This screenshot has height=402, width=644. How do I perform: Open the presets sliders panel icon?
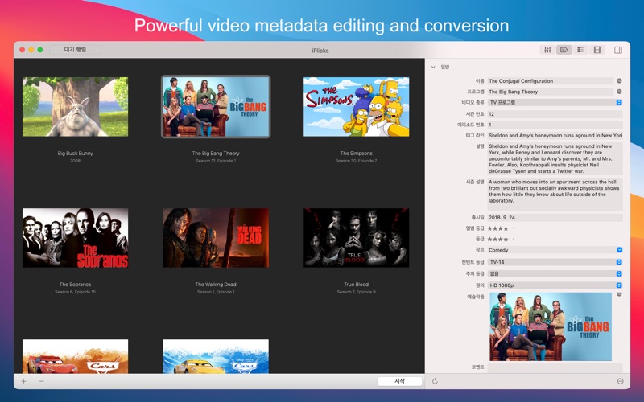548,50
